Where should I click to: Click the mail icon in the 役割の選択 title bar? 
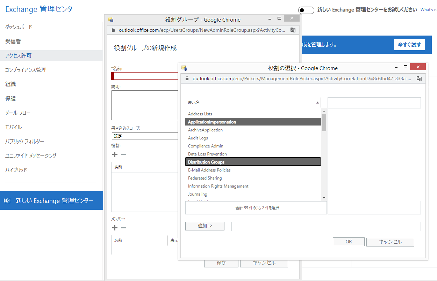tap(184, 68)
